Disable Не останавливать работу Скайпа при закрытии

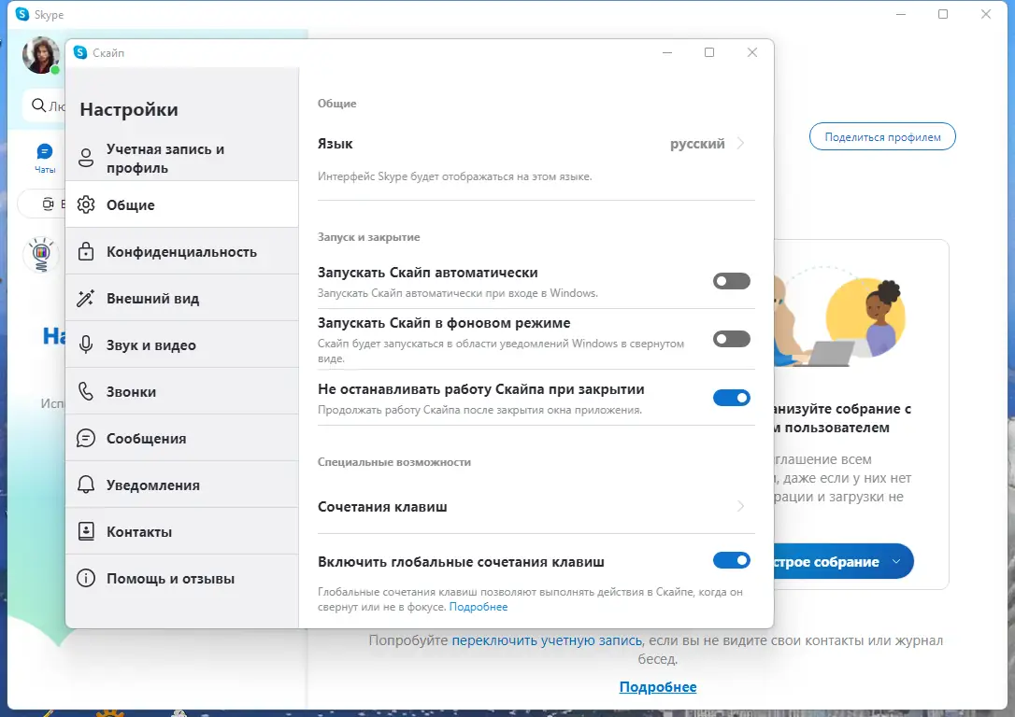[732, 398]
